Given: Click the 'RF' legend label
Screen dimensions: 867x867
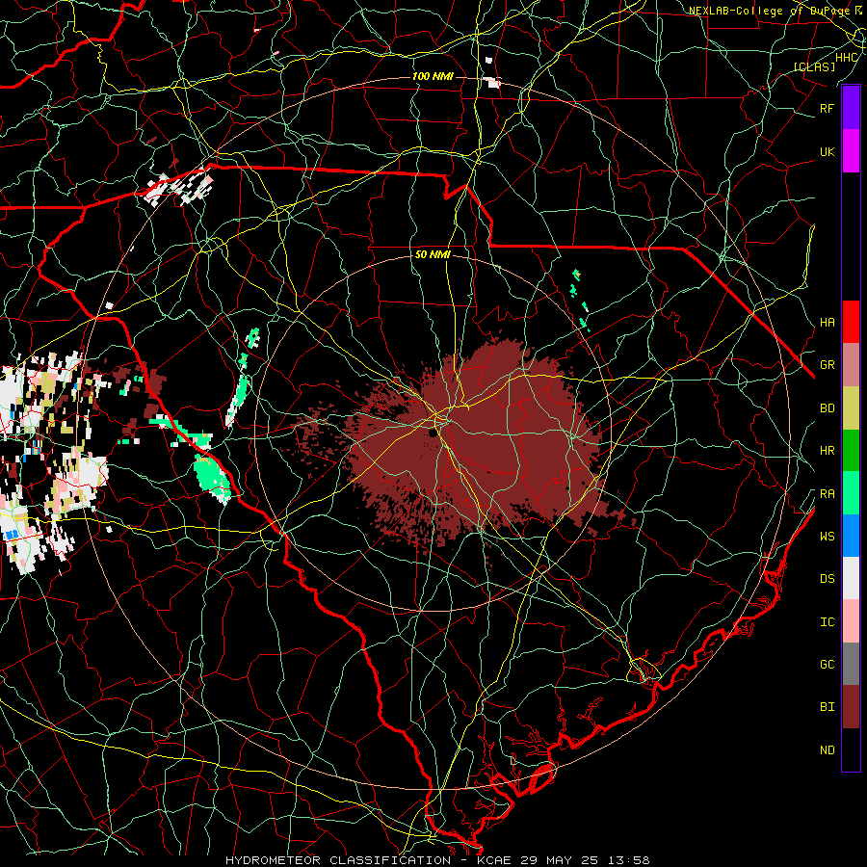Looking at the screenshot, I should click(827, 108).
